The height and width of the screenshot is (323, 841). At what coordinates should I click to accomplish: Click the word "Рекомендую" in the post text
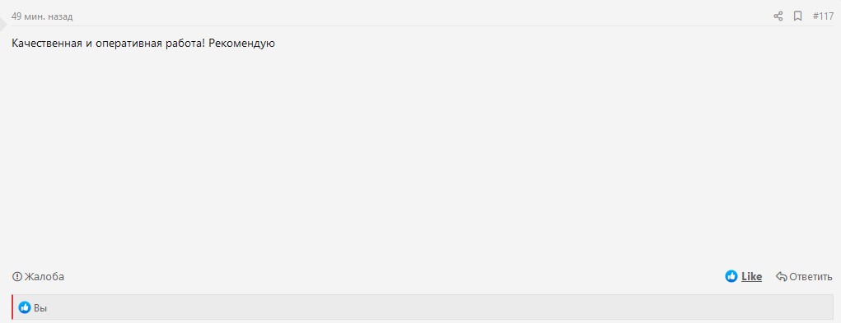point(241,44)
